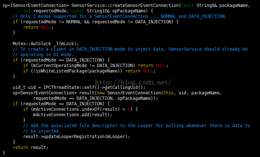The width and height of the screenshot is (260, 157).
Task: Click the "To create a client" comment line
Action: pos(130,49)
